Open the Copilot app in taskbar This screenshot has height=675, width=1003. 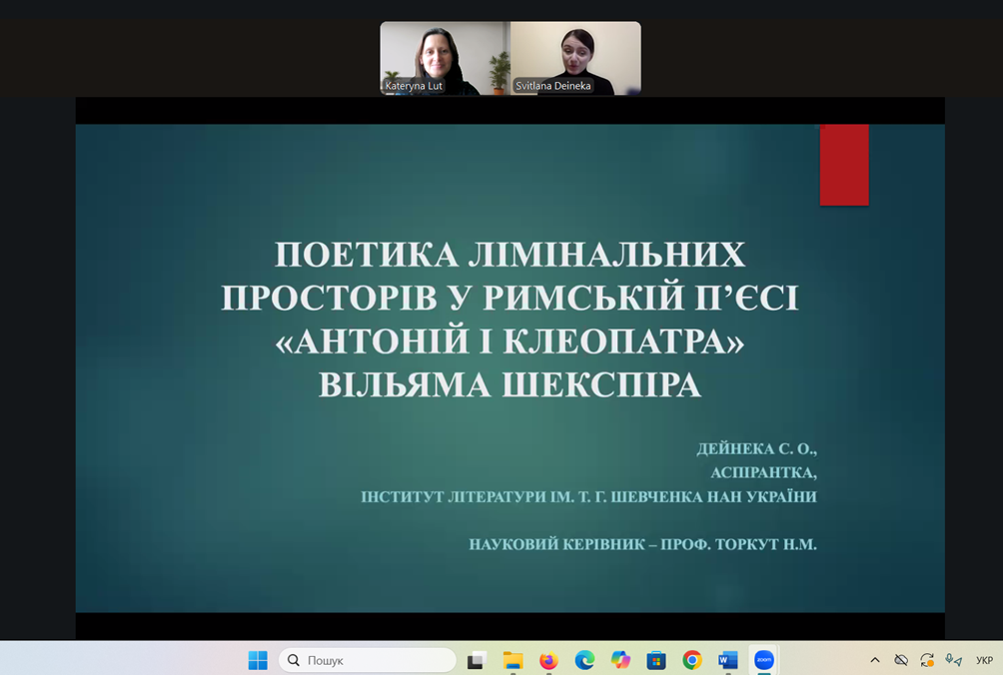[620, 660]
